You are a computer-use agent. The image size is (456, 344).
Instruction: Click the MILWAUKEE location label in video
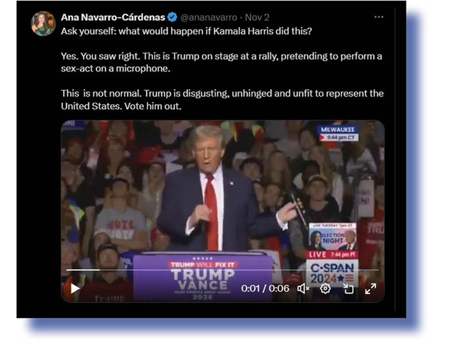pyautogui.click(x=338, y=130)
